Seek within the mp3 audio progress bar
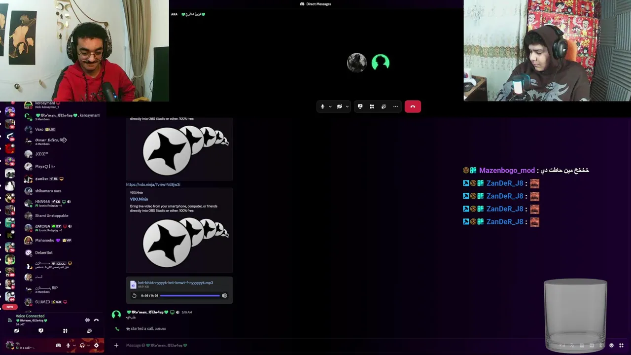The width and height of the screenshot is (631, 355). click(190, 295)
